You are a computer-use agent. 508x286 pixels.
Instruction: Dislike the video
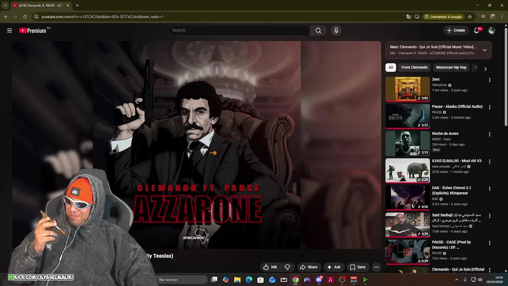[x=287, y=267]
